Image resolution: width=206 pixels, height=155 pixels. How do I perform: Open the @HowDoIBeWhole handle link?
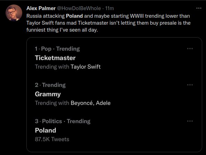click(x=79, y=8)
